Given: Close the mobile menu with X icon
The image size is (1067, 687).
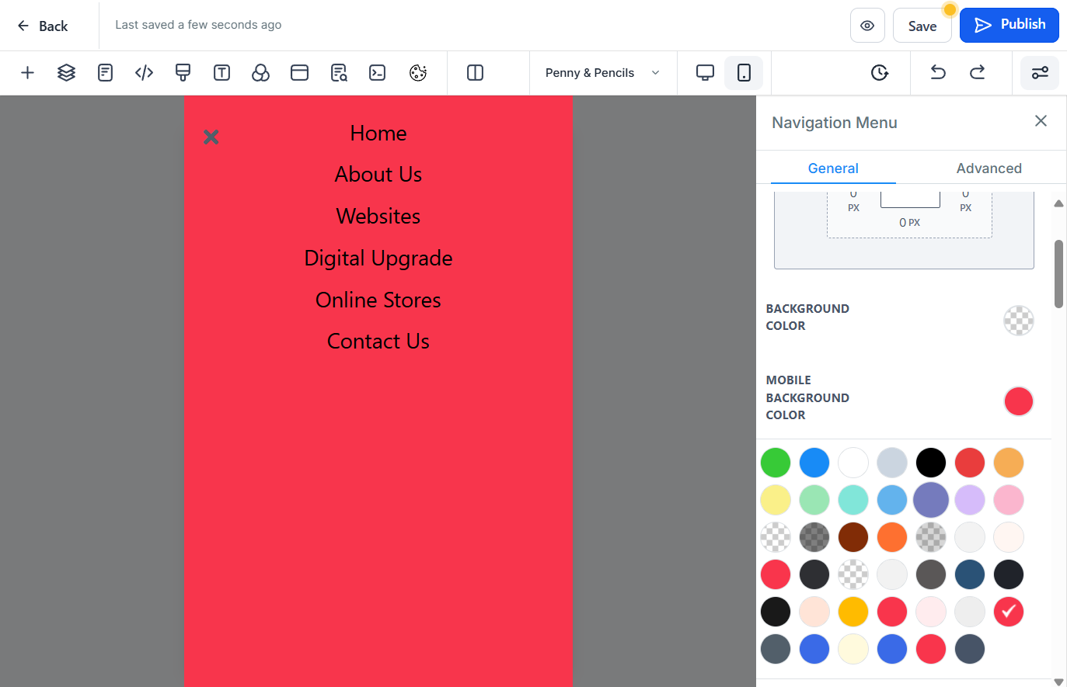Looking at the screenshot, I should (x=211, y=137).
